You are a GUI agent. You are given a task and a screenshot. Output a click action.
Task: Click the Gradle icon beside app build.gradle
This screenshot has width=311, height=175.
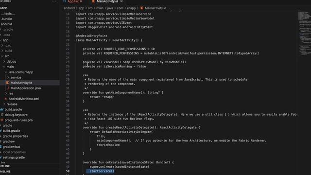[2, 109]
